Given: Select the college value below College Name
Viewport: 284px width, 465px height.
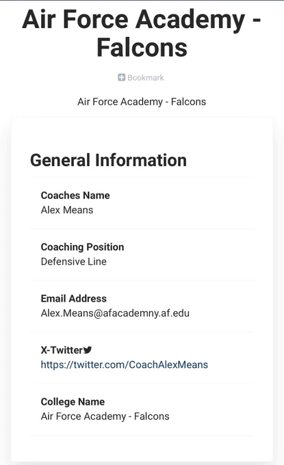Looking at the screenshot, I should click(x=105, y=416).
